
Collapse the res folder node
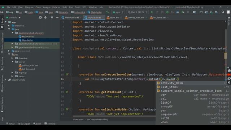9,55
